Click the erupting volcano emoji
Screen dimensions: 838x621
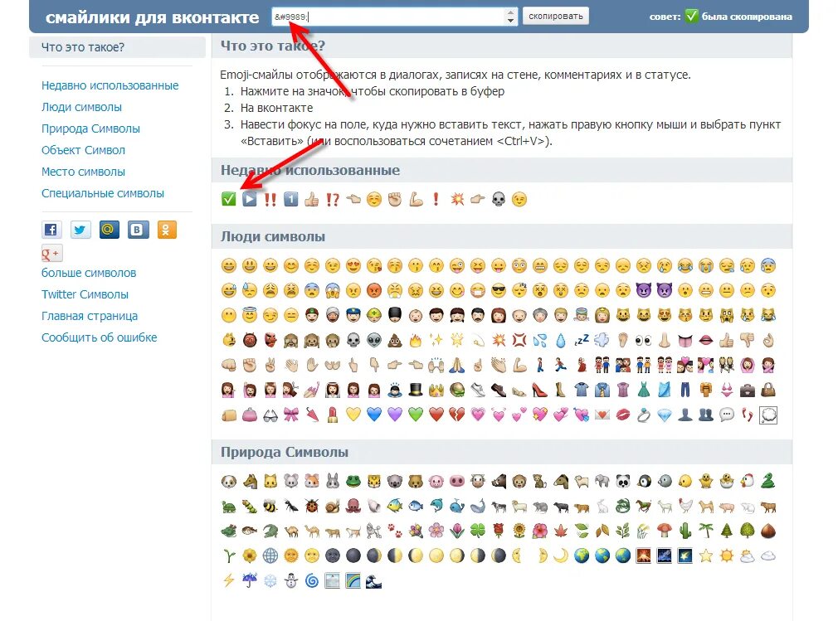tap(644, 556)
